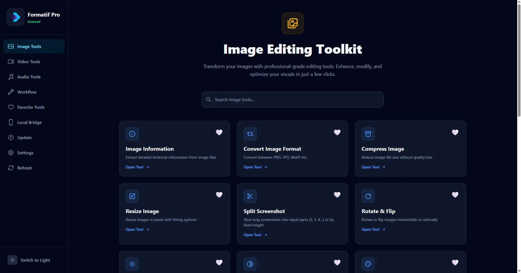Favorite the Image Information tool
Viewport: 521px width, 273px height.
click(x=219, y=132)
